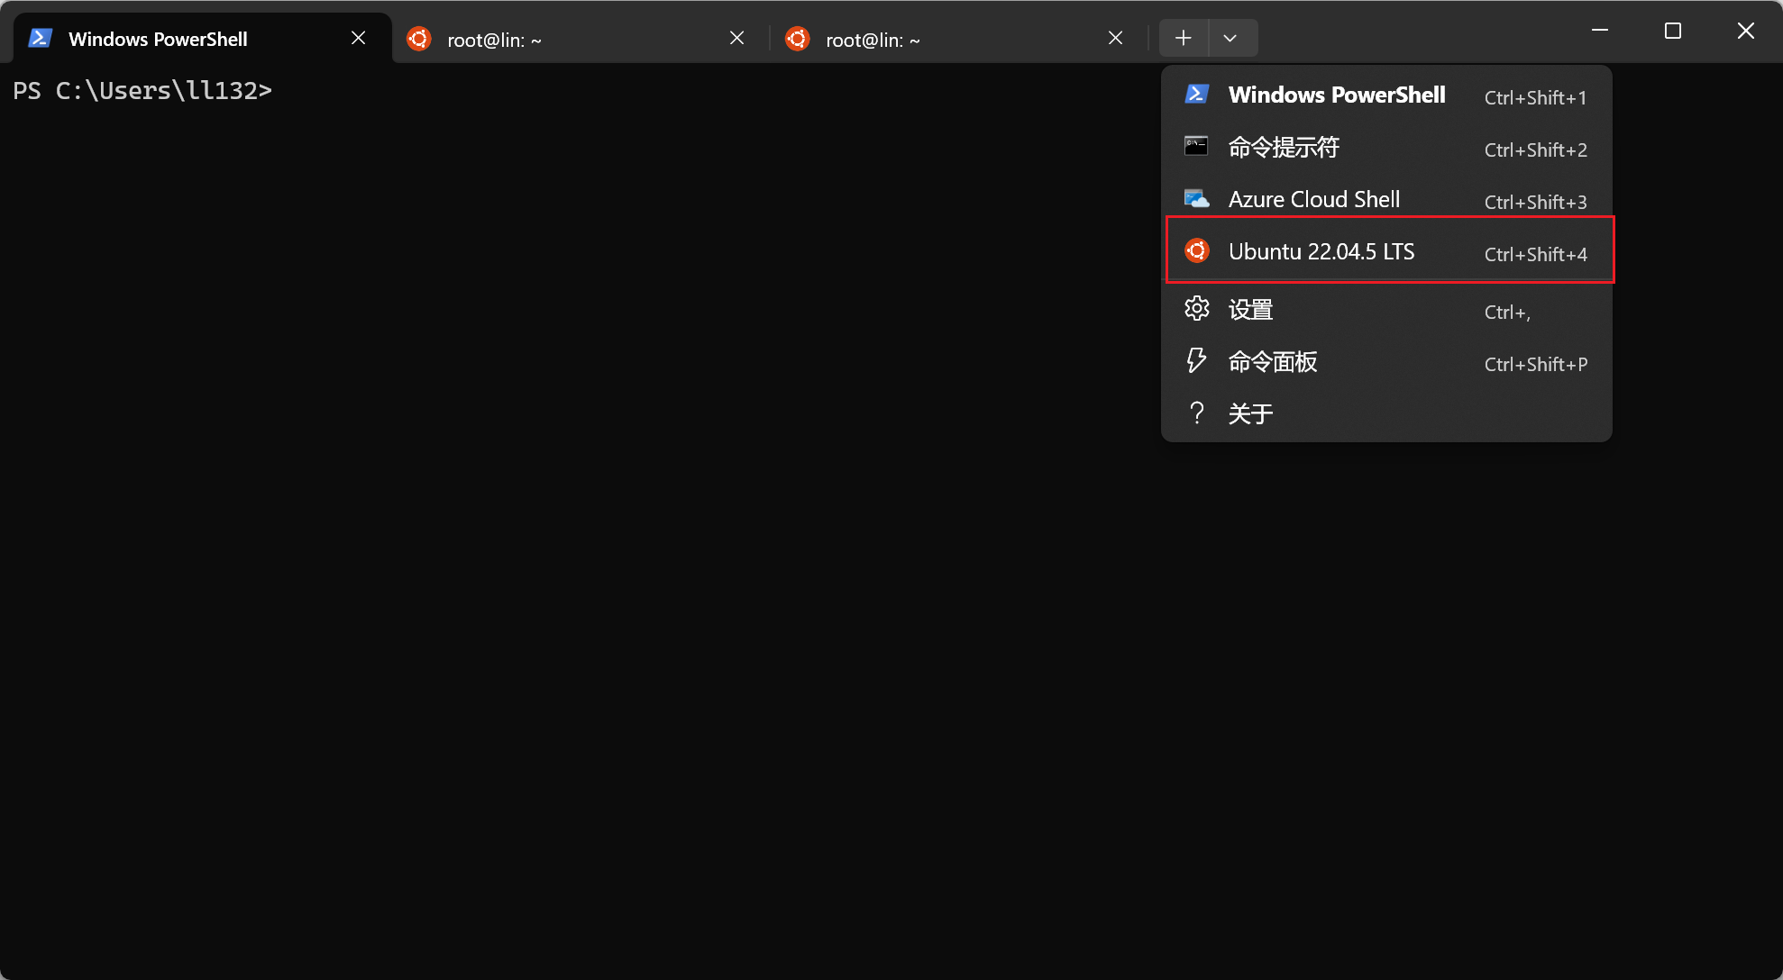Viewport: 1783px width, 980px height.
Task: Close the second root@lin tab
Action: click(x=736, y=38)
